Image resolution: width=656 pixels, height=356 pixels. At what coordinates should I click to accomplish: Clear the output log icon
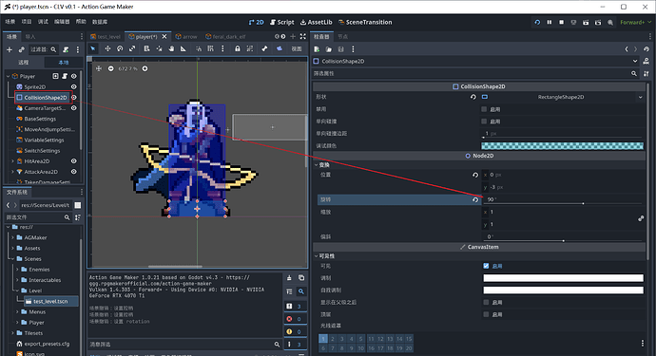coord(289,278)
